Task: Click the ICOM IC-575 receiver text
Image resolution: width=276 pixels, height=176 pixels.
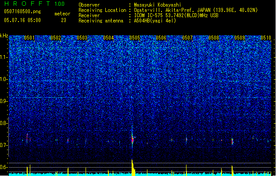Action: pos(176,15)
